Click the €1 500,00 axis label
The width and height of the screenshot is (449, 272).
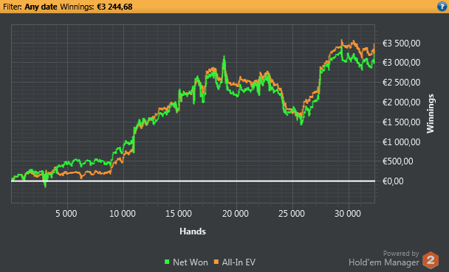point(402,122)
